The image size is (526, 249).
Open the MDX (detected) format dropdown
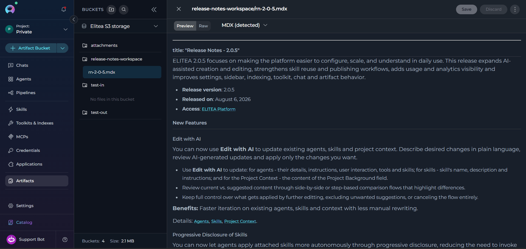coord(244,25)
